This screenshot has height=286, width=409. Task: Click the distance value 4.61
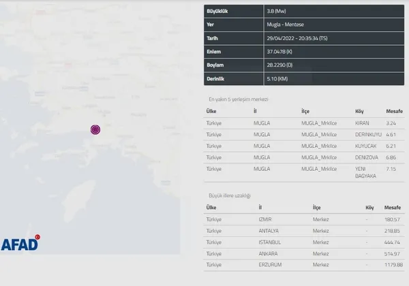point(391,135)
